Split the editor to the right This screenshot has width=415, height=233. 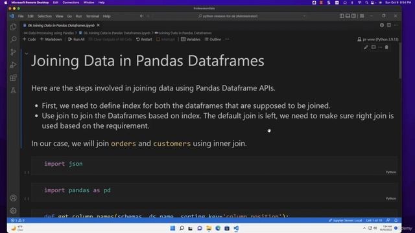point(389,25)
